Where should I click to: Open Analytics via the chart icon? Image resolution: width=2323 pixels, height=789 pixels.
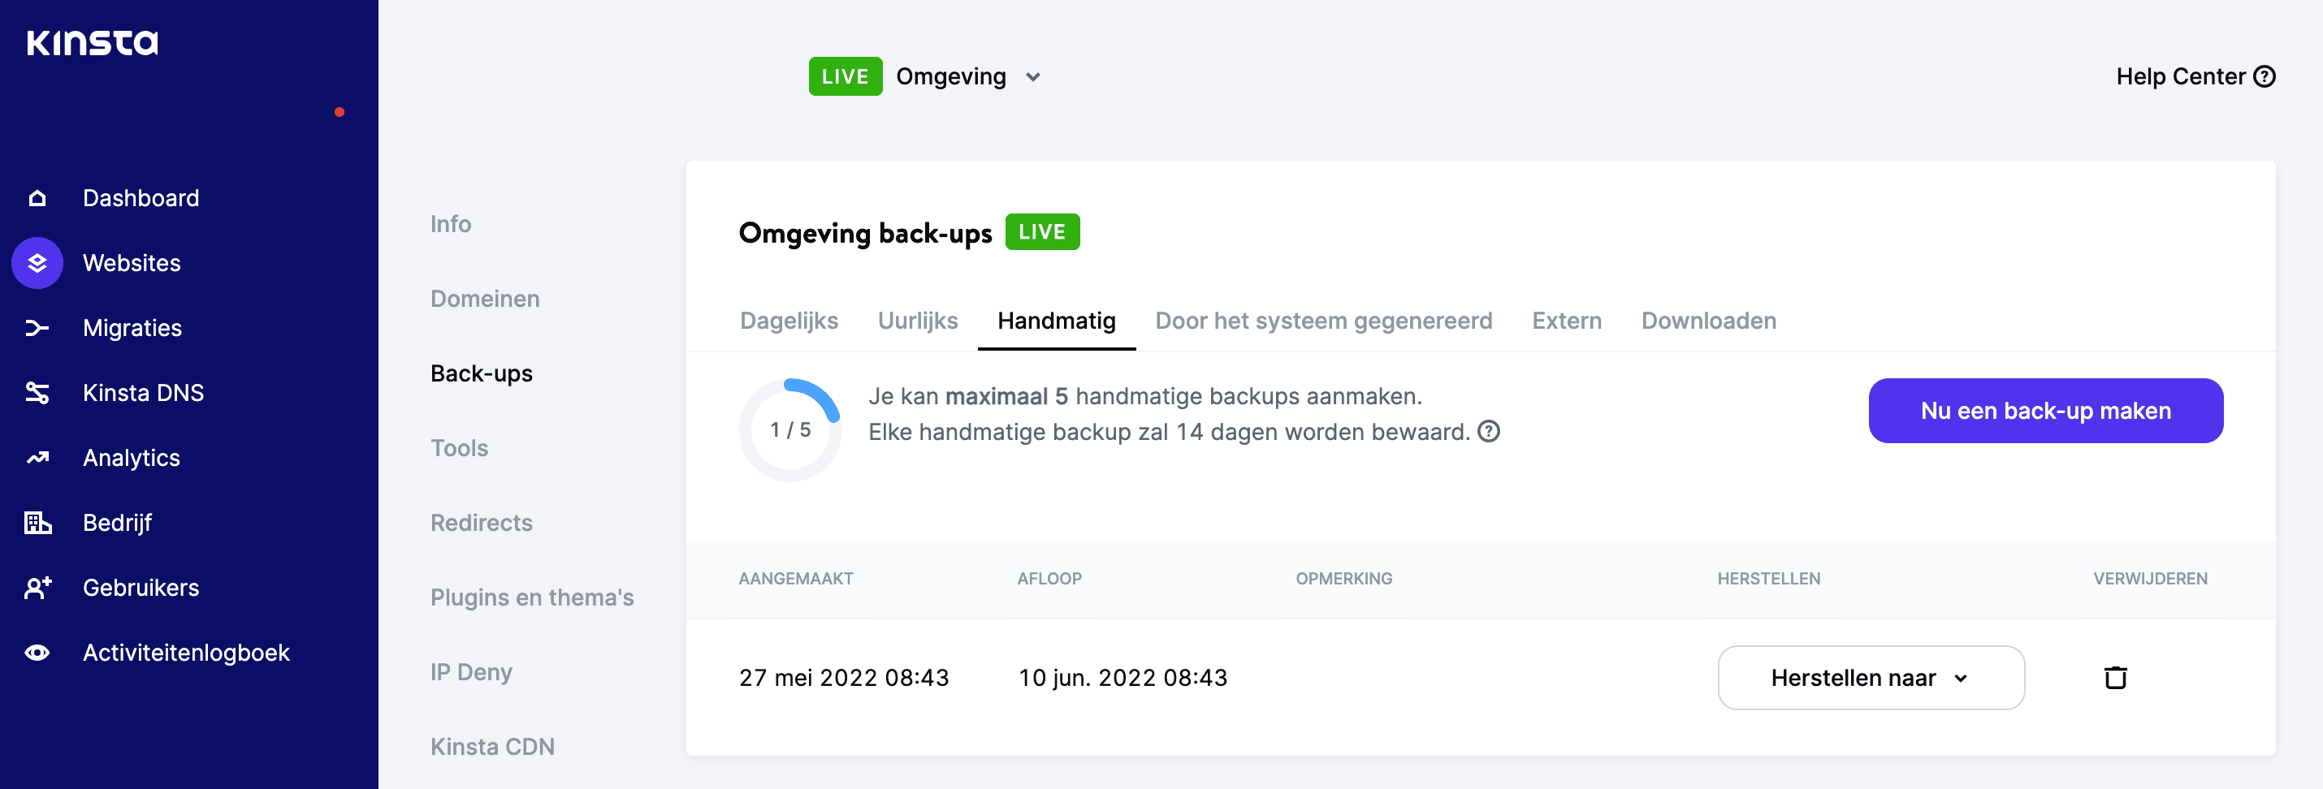pos(36,457)
